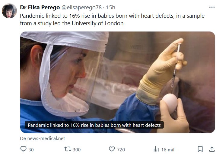The image size is (219, 155).
Task: Open the article photo of the lab worker
Action: [x=118, y=75]
